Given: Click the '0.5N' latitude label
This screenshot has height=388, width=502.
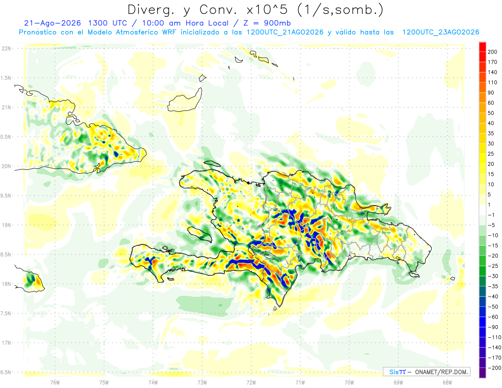Looking at the screenshot, I should [x=5, y=136].
